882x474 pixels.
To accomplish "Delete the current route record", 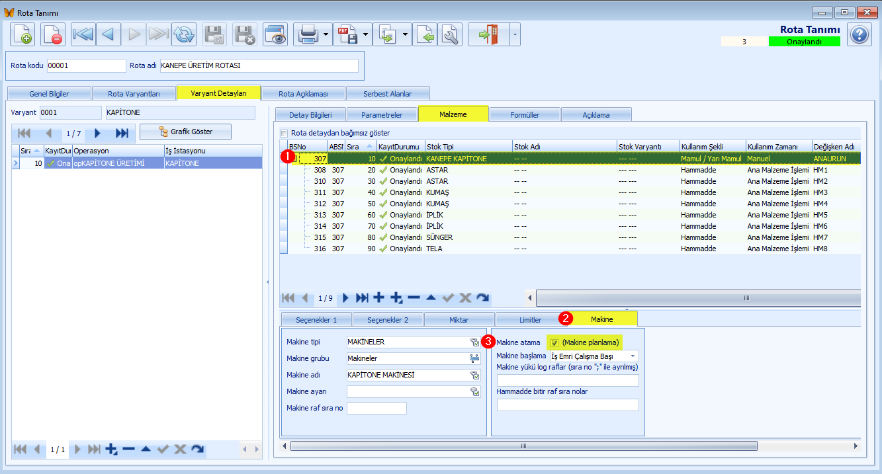I will coord(53,34).
